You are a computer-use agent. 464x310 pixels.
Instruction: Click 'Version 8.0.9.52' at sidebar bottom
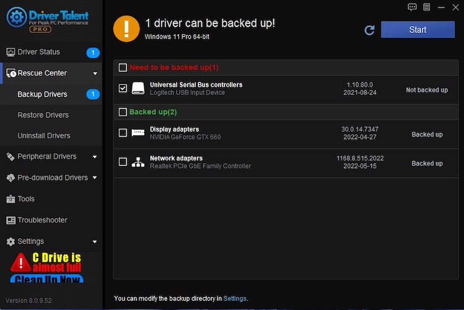coord(28,301)
